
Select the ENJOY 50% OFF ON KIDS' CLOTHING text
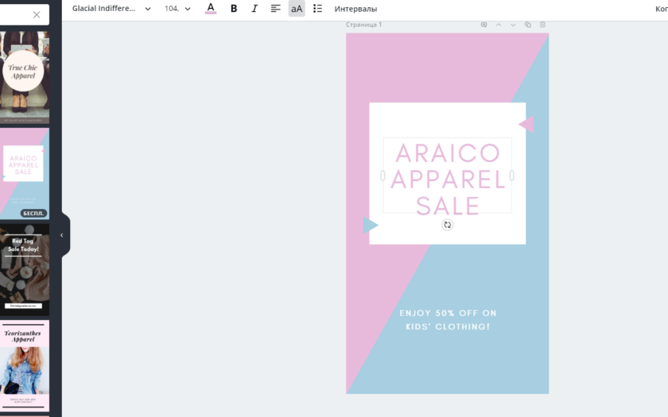[x=448, y=319]
